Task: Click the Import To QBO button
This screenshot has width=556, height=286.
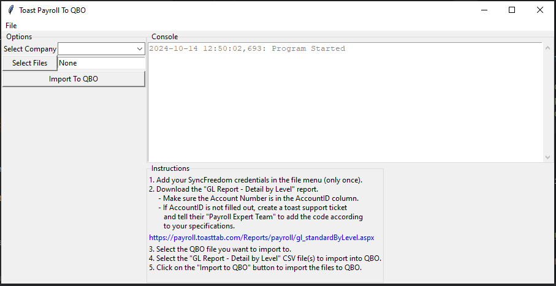Action: click(74, 79)
